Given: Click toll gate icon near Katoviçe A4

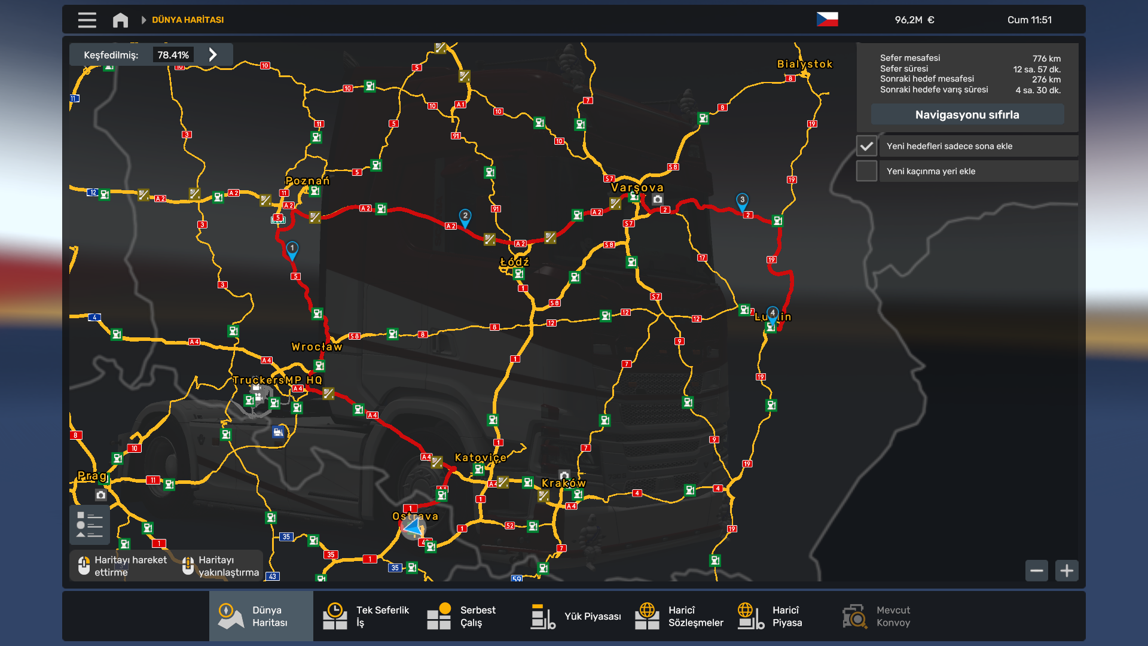Looking at the screenshot, I should 437,462.
